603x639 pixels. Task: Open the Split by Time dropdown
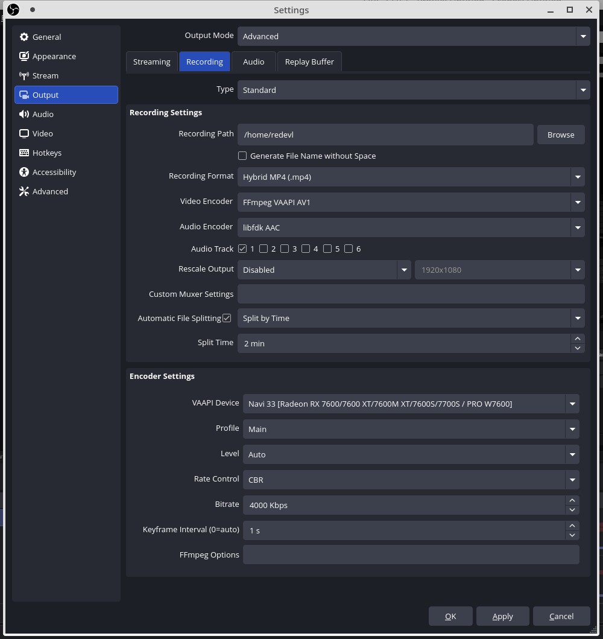pyautogui.click(x=411, y=318)
